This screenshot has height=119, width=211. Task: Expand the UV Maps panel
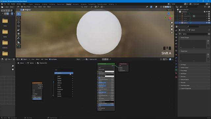point(183,65)
